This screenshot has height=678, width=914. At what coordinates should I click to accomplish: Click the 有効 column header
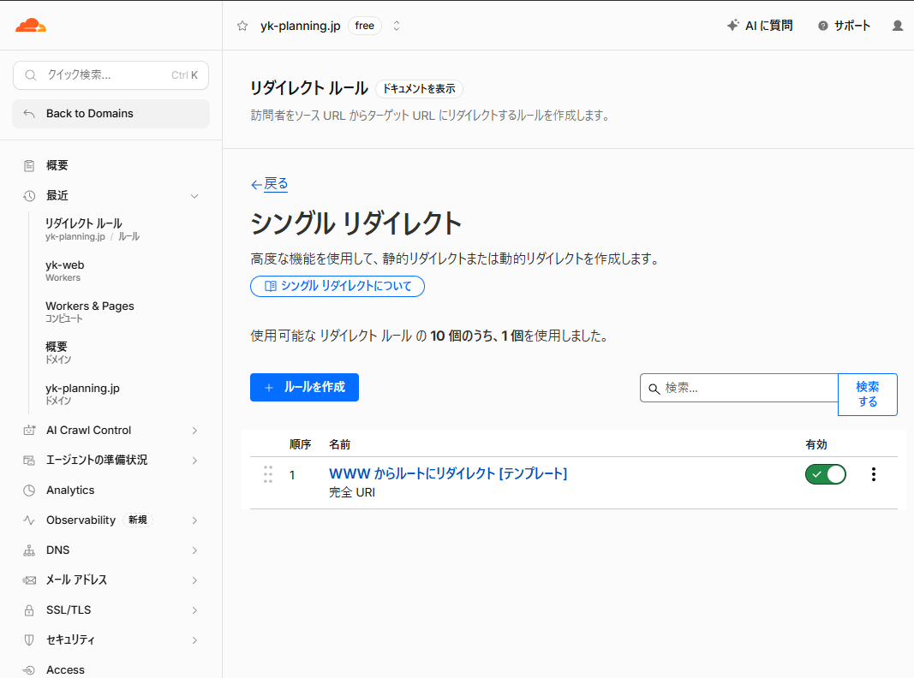(x=816, y=444)
